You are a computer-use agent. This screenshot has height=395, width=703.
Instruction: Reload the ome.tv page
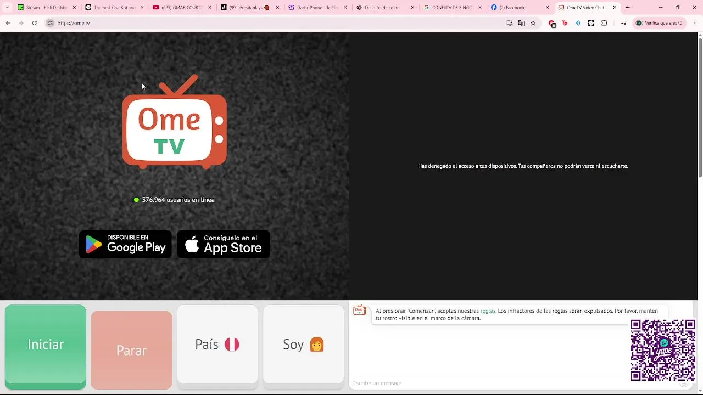pos(34,23)
